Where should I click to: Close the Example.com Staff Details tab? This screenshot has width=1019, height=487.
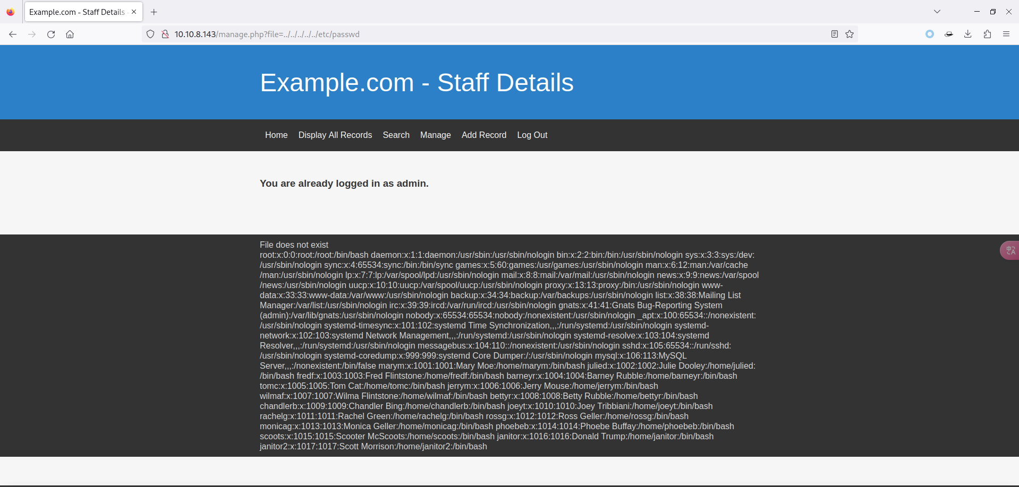coord(134,12)
